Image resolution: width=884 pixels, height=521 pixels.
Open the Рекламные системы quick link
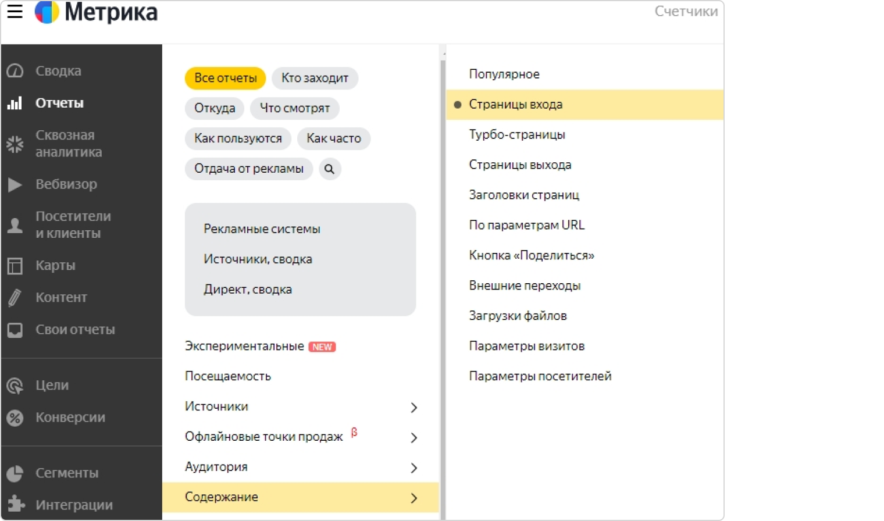click(262, 229)
